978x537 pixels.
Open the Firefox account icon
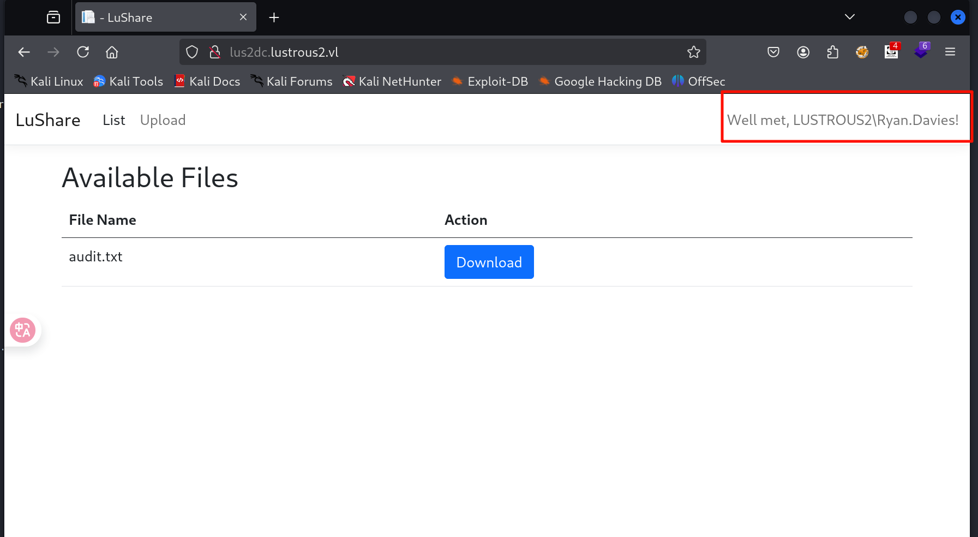coord(803,52)
